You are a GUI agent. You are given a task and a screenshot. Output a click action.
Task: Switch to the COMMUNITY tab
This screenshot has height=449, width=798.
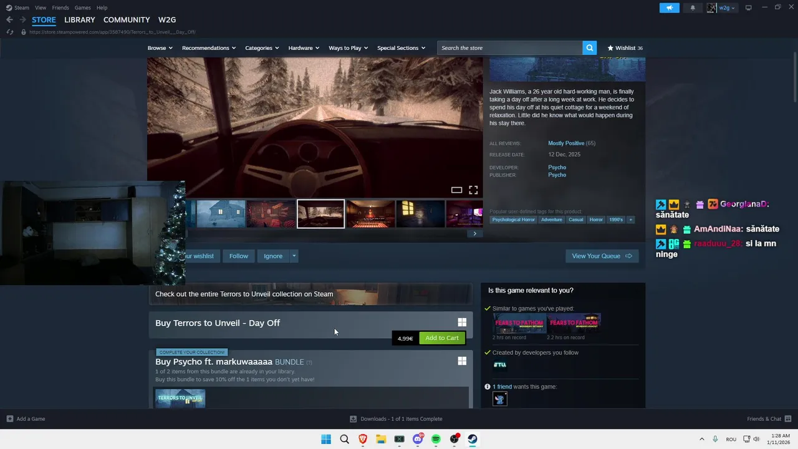coord(127,20)
